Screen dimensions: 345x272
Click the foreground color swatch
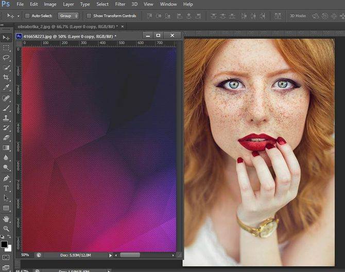(4, 244)
